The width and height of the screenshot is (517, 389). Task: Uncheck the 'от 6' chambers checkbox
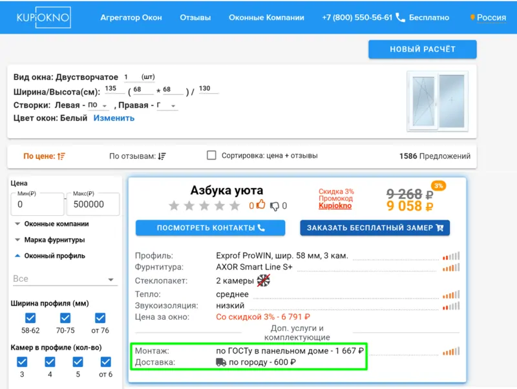[x=106, y=362]
